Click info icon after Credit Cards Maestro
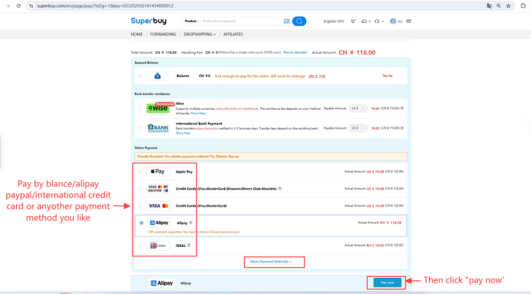Viewport: 531px width, 294px height. 280,189
